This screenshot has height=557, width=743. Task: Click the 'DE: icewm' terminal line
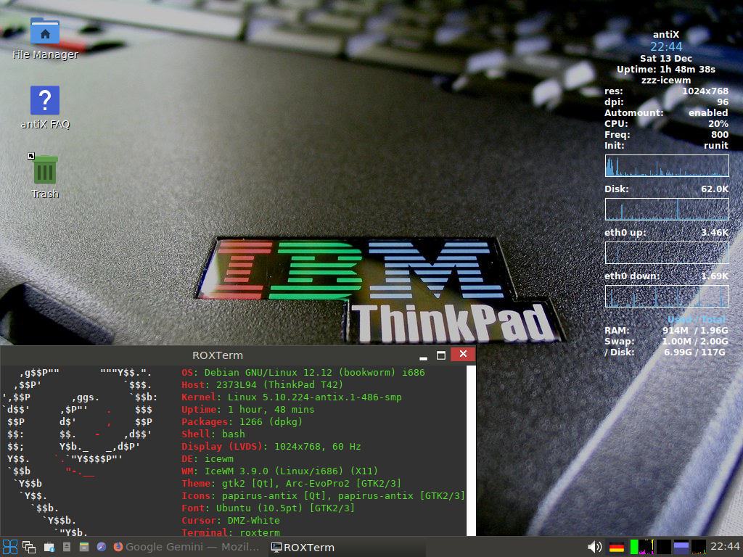click(208, 458)
